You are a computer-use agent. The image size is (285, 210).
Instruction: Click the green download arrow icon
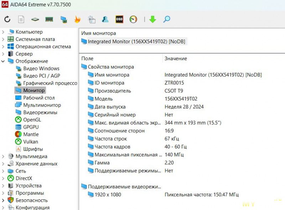coord(152,19)
